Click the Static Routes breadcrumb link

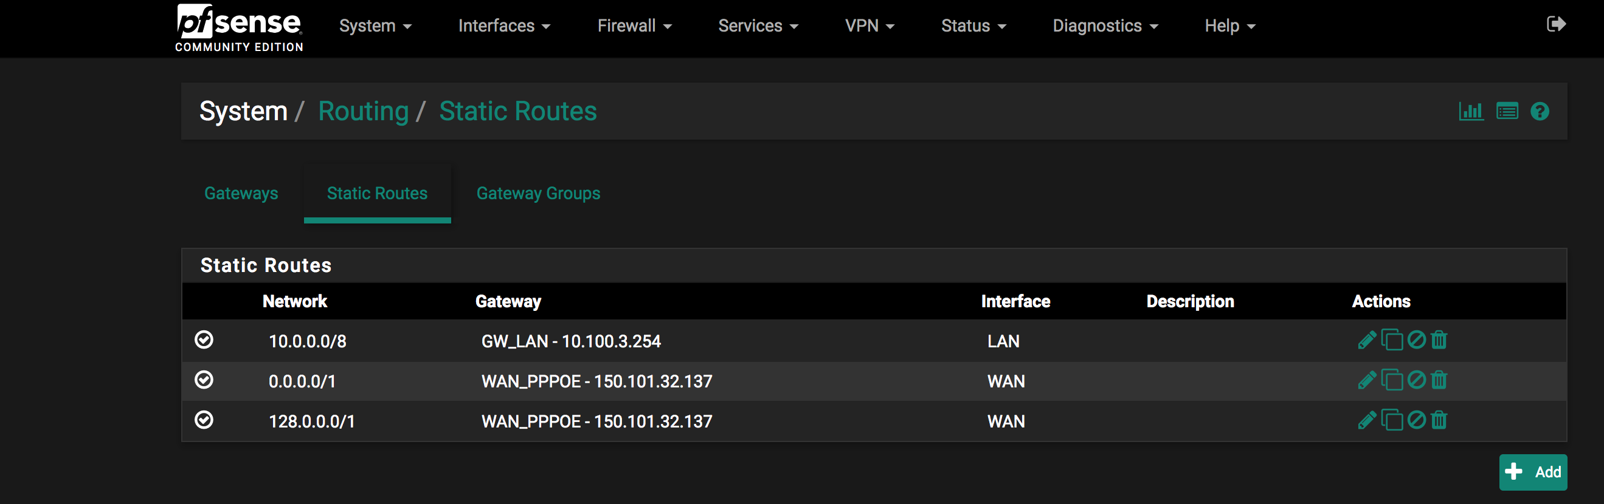tap(518, 111)
